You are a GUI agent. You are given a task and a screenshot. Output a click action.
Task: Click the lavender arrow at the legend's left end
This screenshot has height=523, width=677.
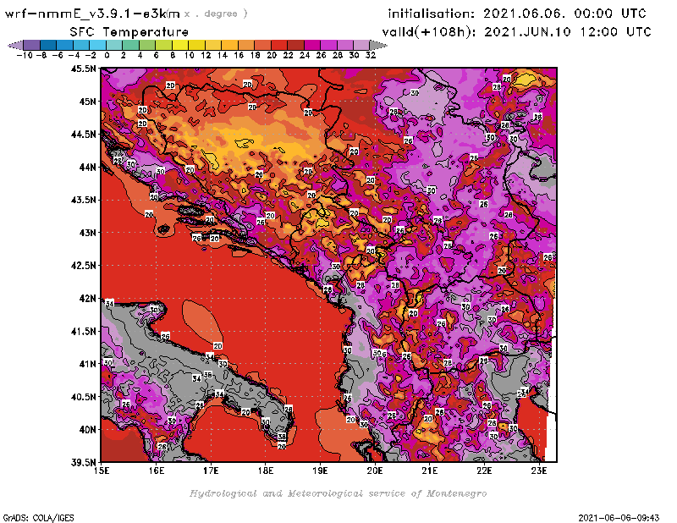15,45
